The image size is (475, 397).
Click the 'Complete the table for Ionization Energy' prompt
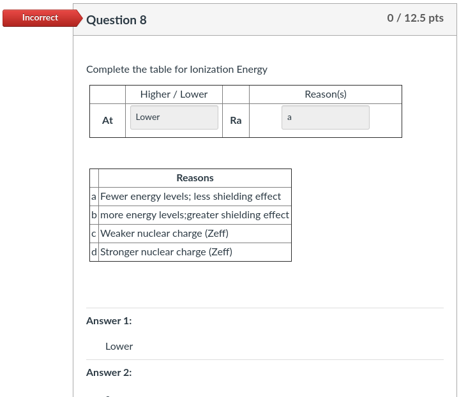tap(176, 69)
